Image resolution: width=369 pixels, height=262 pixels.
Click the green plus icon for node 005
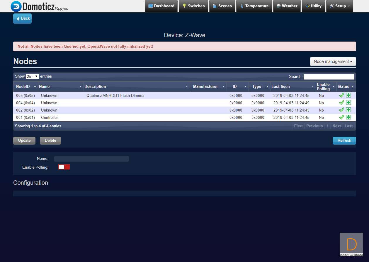pyautogui.click(x=348, y=95)
